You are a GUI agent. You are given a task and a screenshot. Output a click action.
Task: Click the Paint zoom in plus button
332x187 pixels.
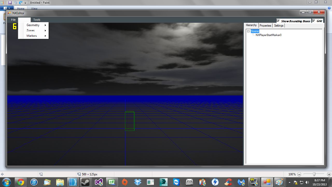[329, 174]
